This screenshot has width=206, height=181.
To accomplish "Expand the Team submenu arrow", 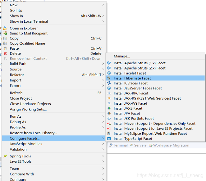I will coord(103,168).
